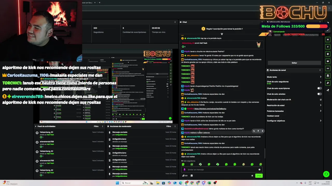
Task: Open the new browser tab plus button
Action: [99, 3]
